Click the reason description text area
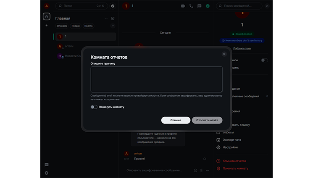The image size is (313, 178). coord(156,79)
